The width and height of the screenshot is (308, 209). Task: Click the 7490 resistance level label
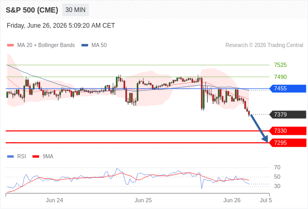coord(280,77)
